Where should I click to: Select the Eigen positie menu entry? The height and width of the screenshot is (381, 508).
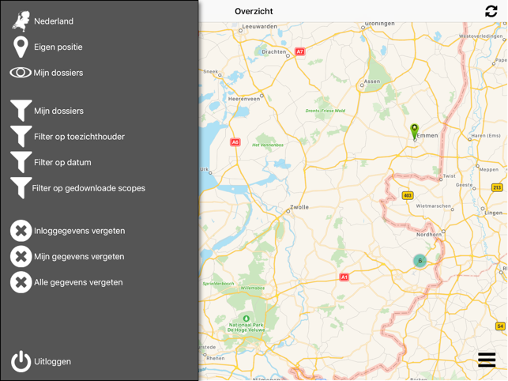(58, 47)
